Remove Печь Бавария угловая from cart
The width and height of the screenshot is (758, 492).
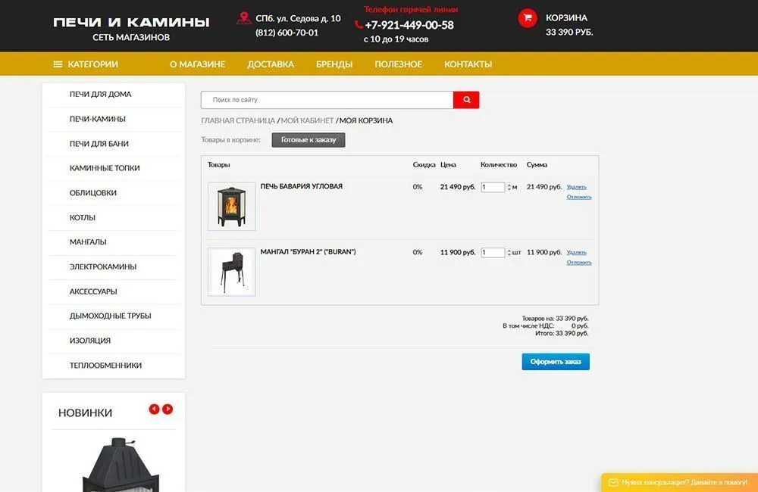click(576, 187)
